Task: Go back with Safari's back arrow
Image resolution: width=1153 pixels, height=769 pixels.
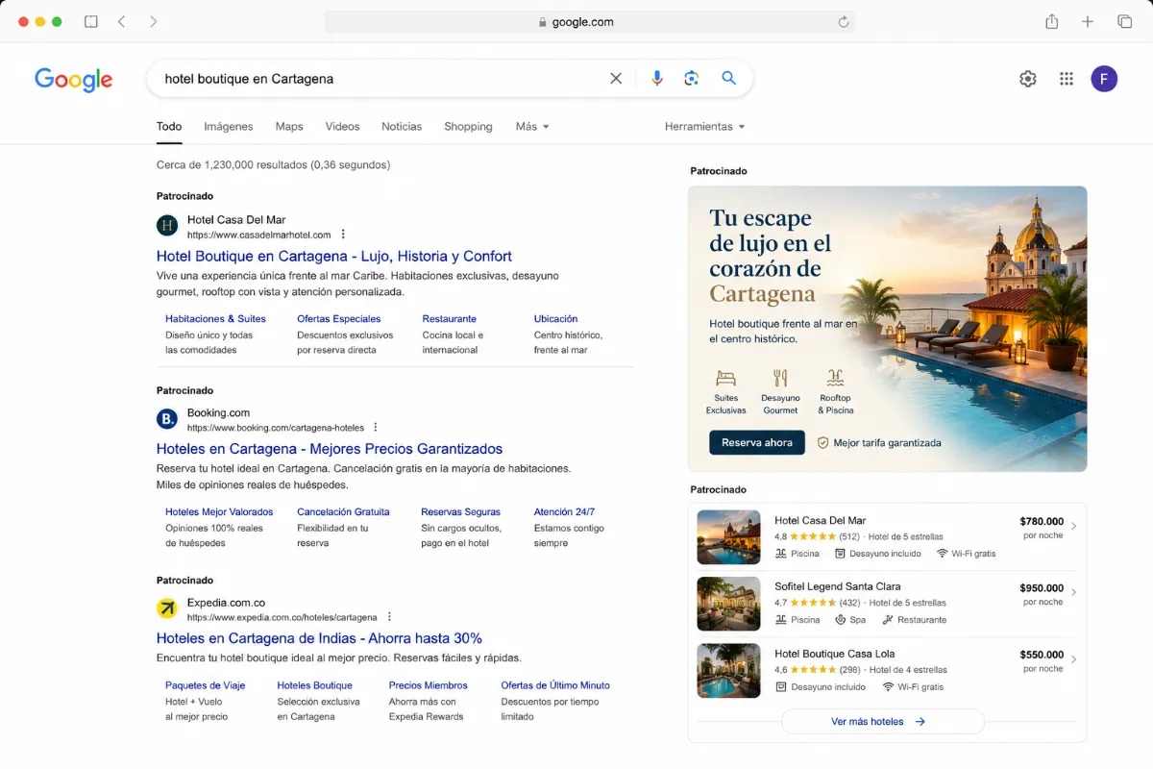Action: tap(122, 21)
